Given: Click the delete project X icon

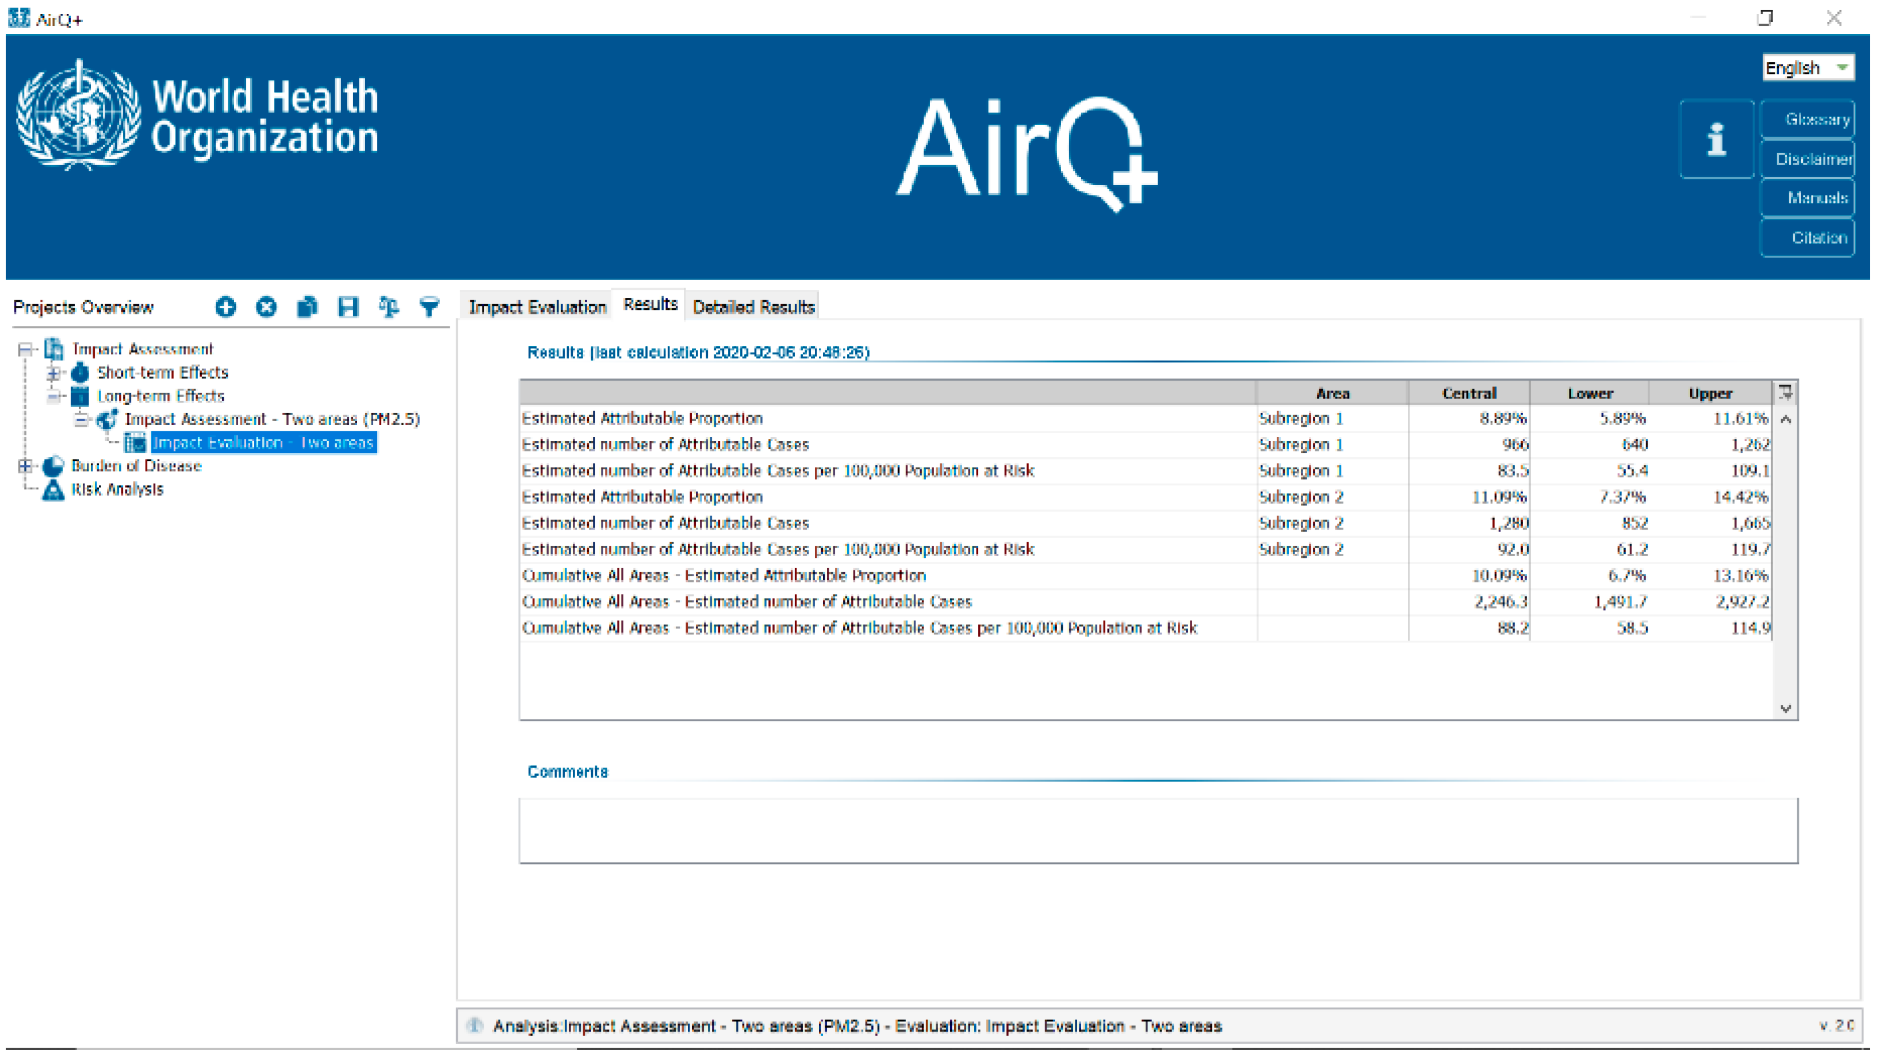Looking at the screenshot, I should point(266,307).
